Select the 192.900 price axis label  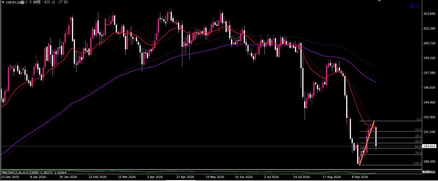tap(429, 117)
